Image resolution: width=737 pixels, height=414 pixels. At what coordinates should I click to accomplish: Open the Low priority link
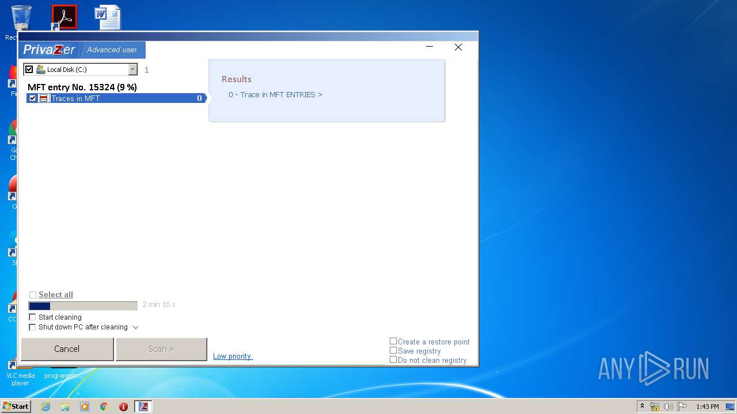tap(233, 356)
